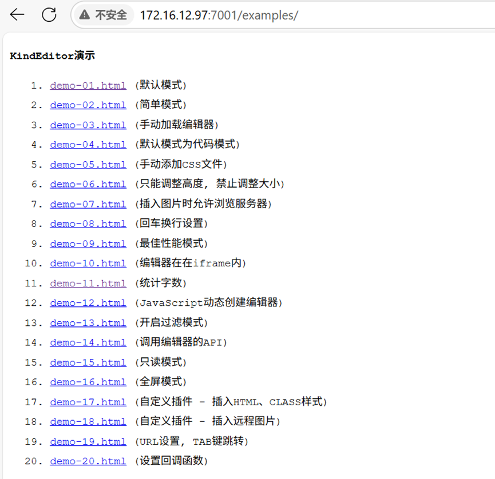Open demo-18.html link

tap(88, 422)
